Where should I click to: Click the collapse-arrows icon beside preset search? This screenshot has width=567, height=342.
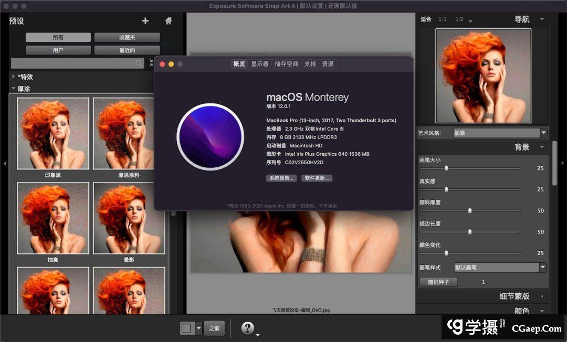point(152,63)
